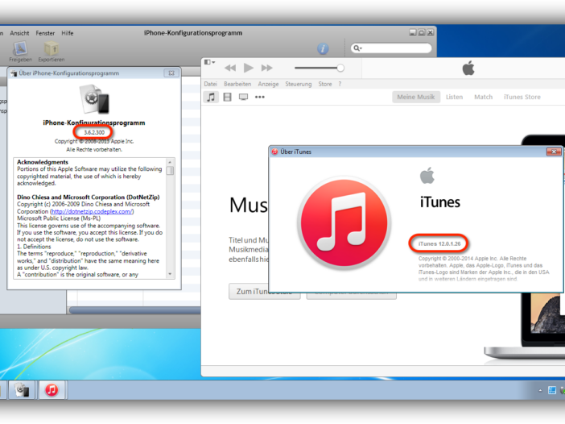Click the Acknowledgments scrollbar thumb
Screen dimensions: 565x424
click(x=170, y=171)
